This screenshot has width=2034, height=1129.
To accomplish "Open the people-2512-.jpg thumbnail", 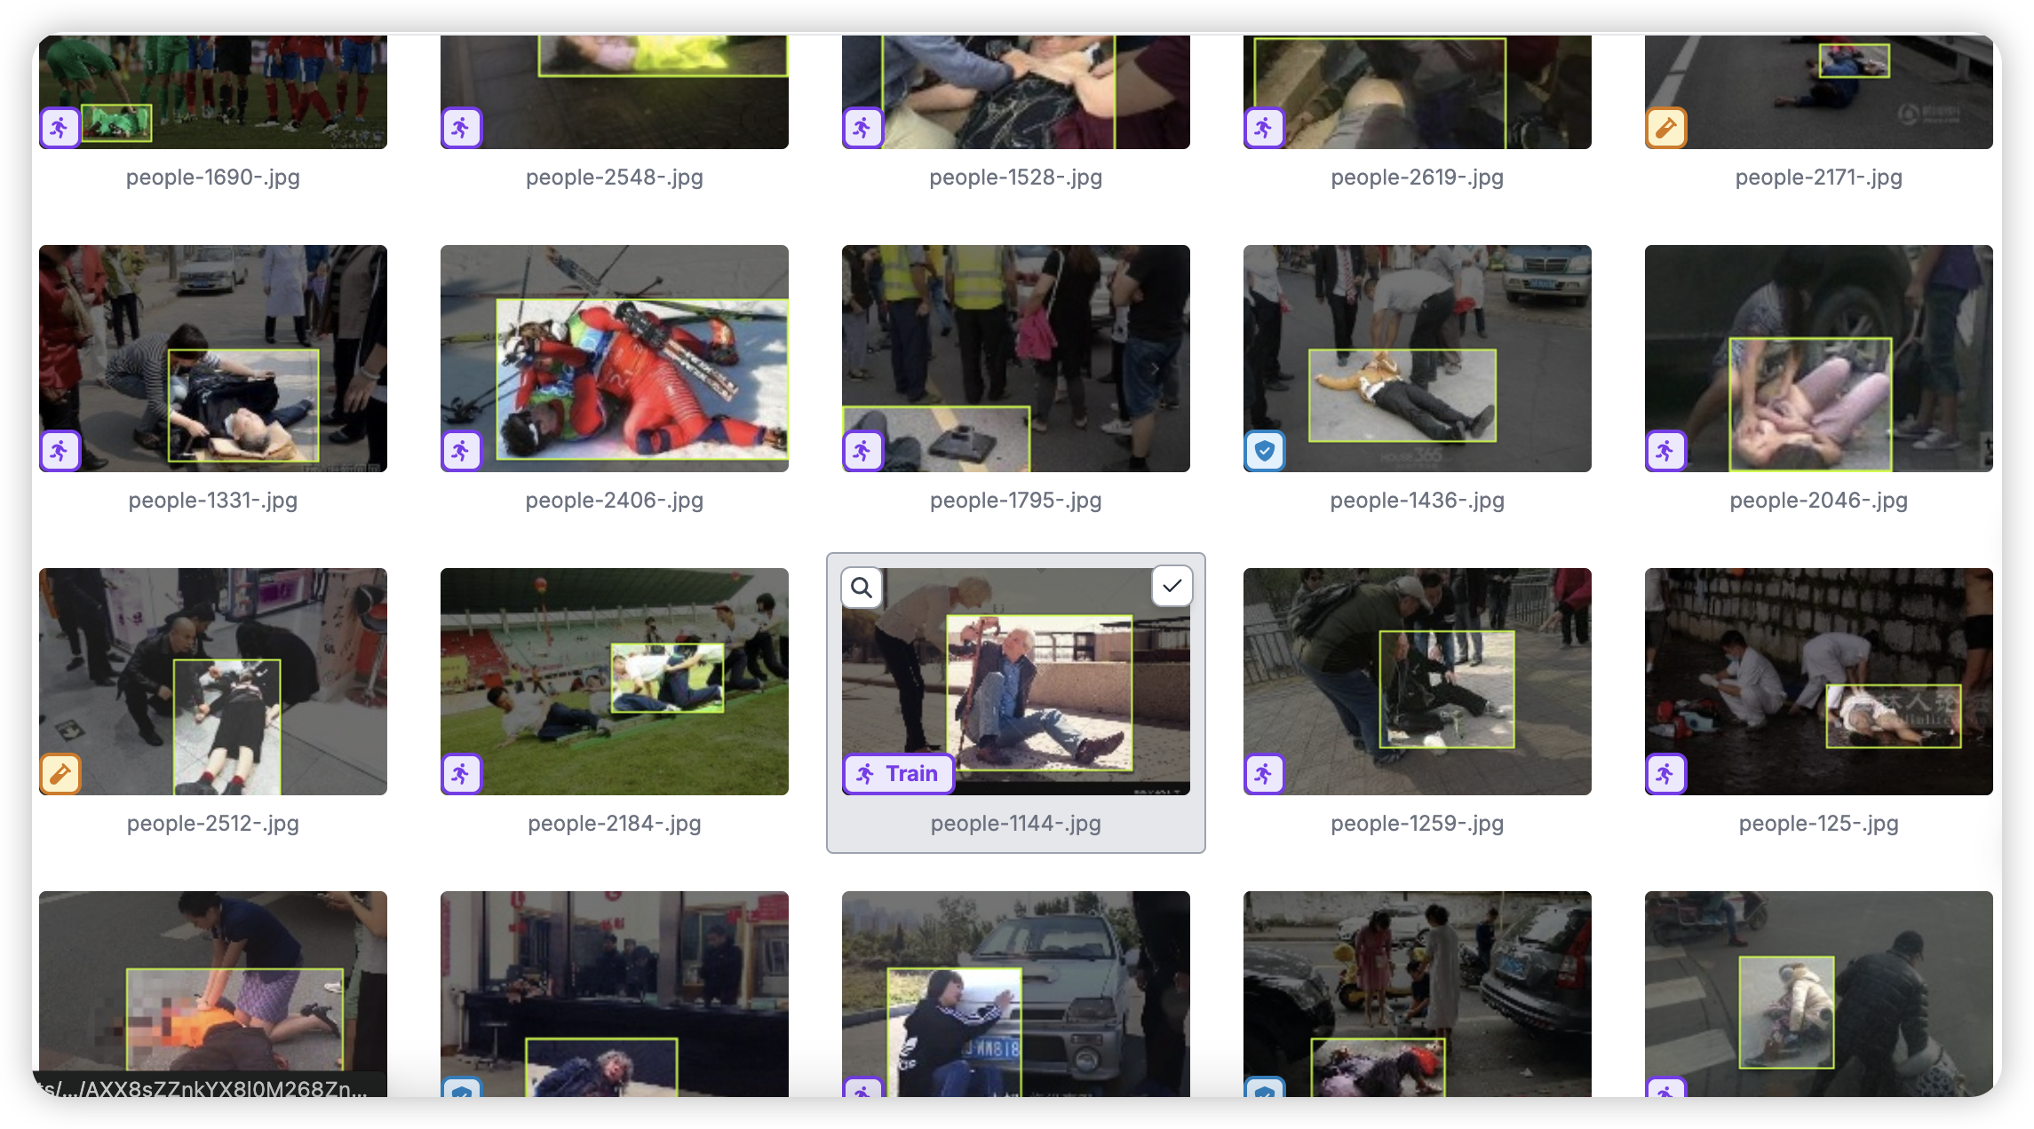I will tap(213, 682).
